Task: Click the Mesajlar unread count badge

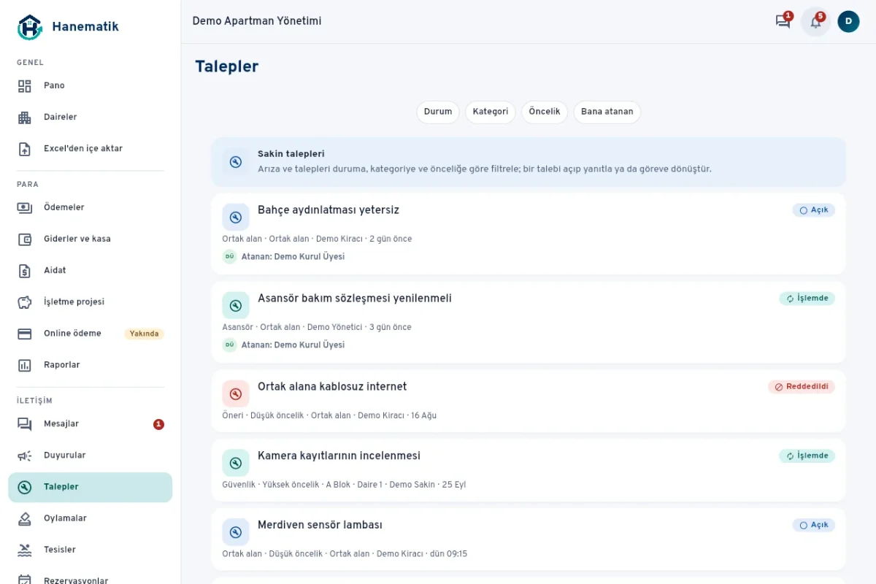Action: (x=158, y=424)
